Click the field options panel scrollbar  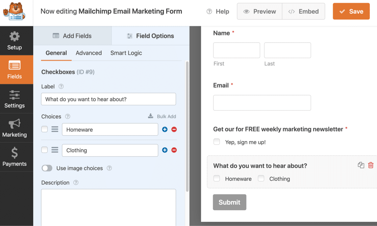(187, 127)
